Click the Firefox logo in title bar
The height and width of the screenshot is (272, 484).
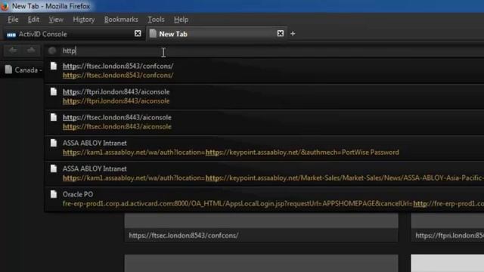pyautogui.click(x=5, y=6)
